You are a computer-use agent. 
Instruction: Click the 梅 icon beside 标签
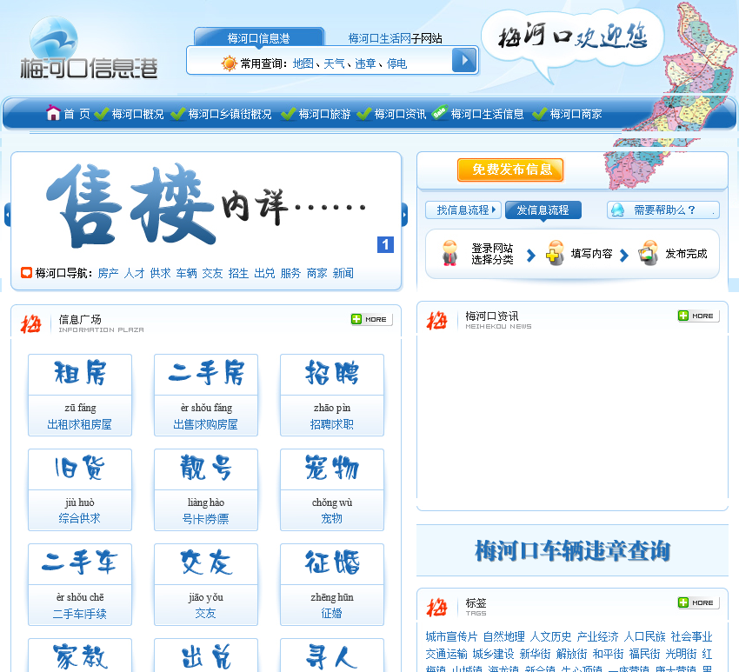tap(437, 607)
